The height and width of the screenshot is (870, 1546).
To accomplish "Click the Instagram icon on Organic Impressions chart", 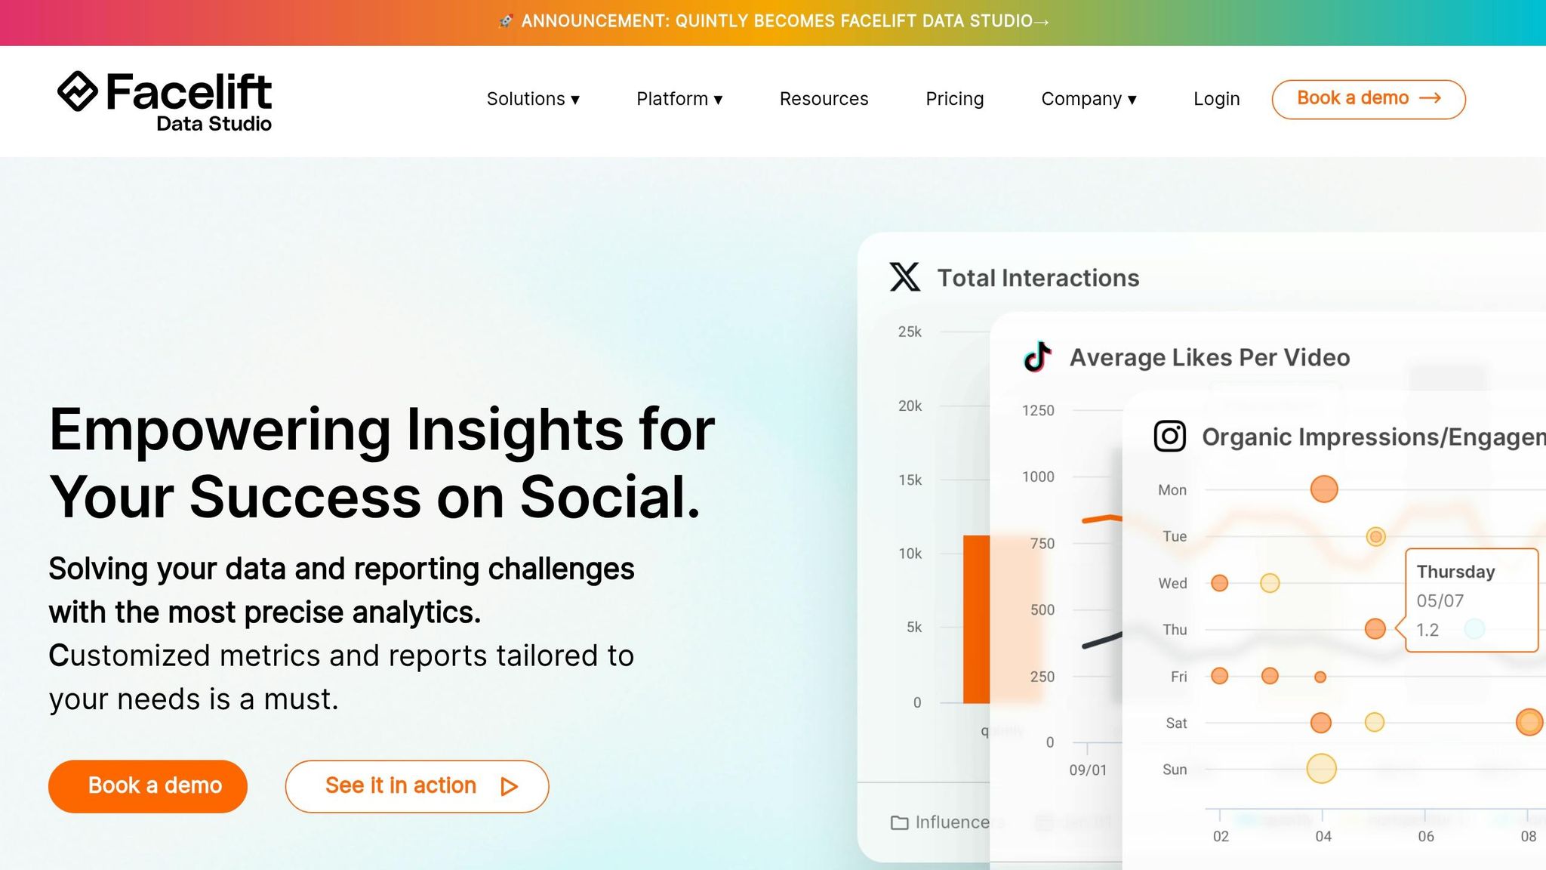I will 1169,436.
